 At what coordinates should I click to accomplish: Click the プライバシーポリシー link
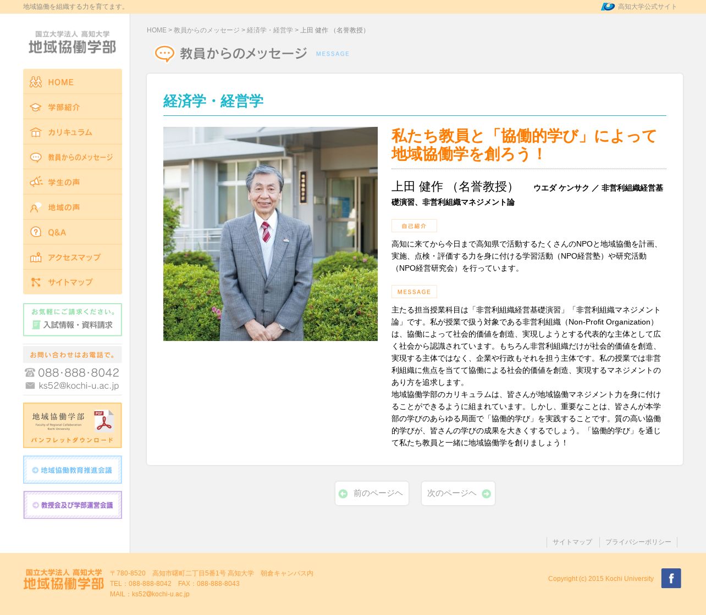pos(638,542)
